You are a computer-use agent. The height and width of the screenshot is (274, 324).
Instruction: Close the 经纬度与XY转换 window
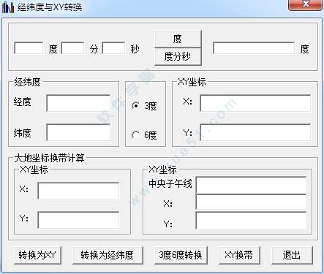point(305,5)
